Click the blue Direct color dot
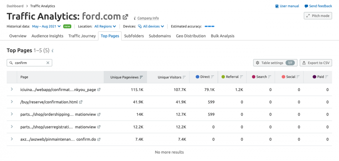Viewport: 339px width, 161px height. point(197,77)
